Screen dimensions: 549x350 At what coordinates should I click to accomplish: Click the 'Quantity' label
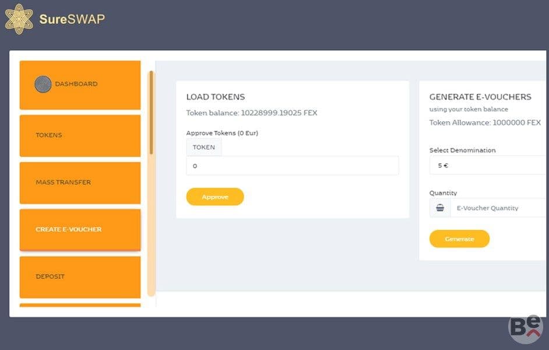point(443,193)
